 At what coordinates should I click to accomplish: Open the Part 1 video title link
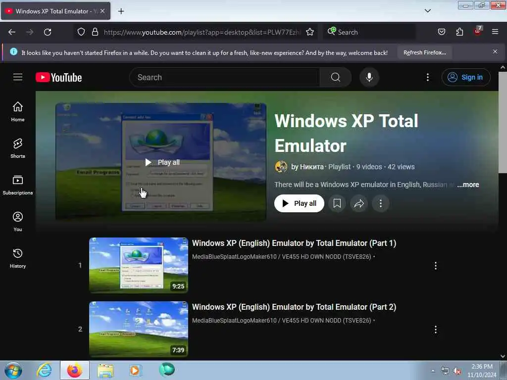click(294, 243)
